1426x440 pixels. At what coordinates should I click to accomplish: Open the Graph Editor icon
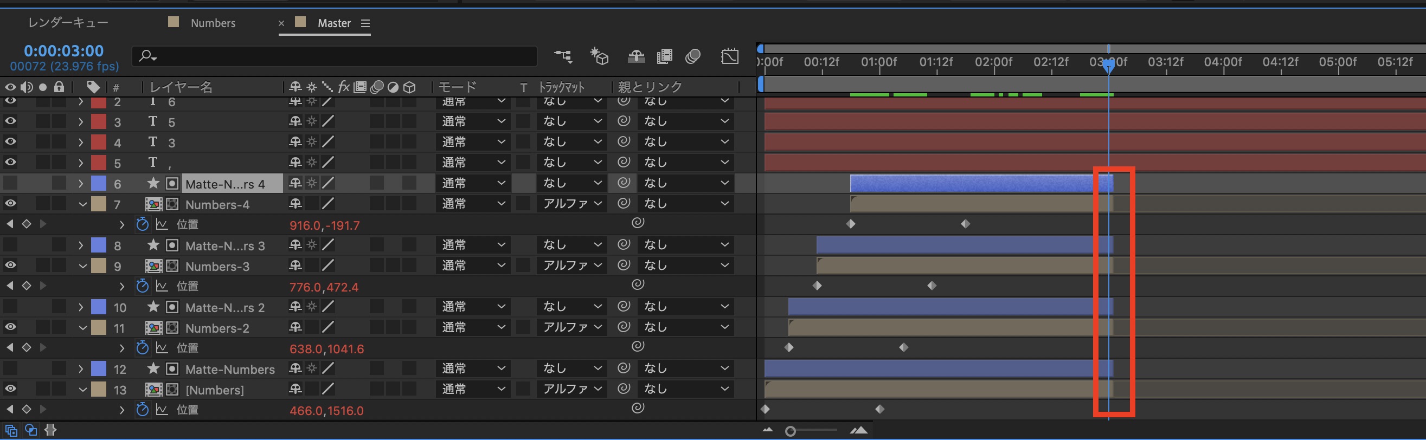click(x=730, y=56)
